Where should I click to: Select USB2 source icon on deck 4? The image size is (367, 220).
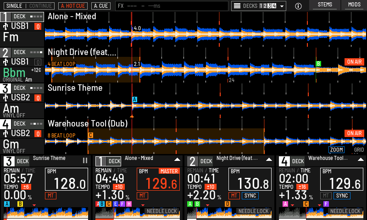point(6,133)
